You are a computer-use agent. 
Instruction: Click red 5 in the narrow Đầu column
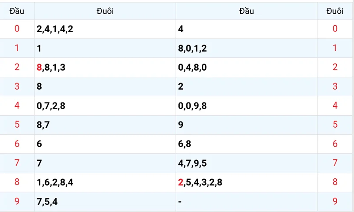pos(17,125)
